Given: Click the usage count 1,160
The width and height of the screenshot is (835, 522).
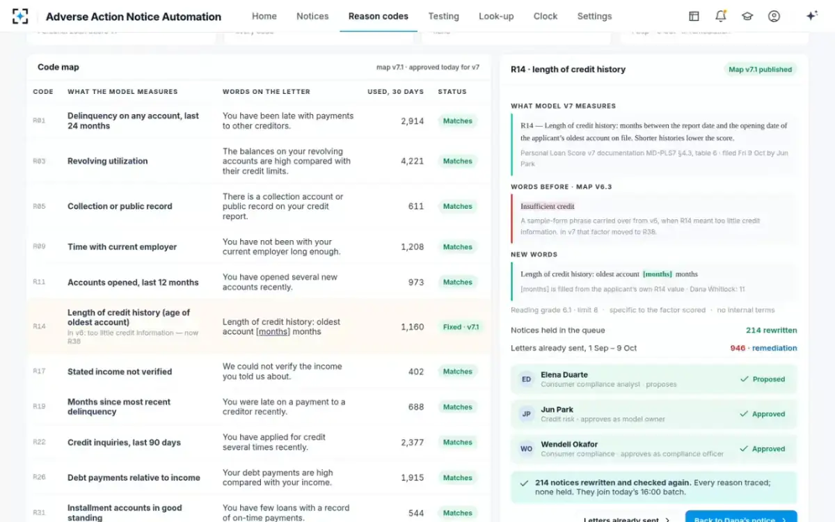Looking at the screenshot, I should tap(412, 327).
